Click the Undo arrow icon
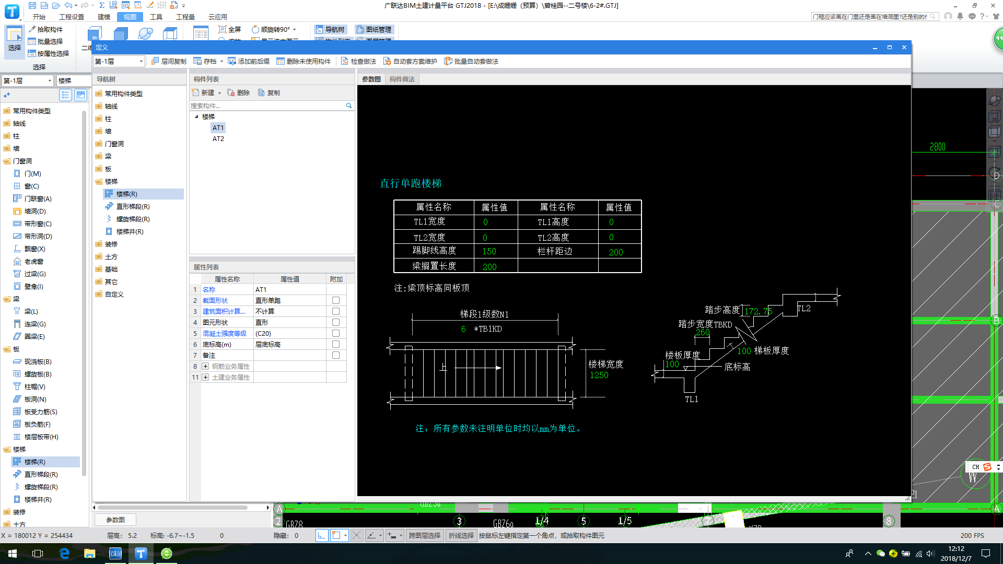1003x564 pixels. pos(68,5)
